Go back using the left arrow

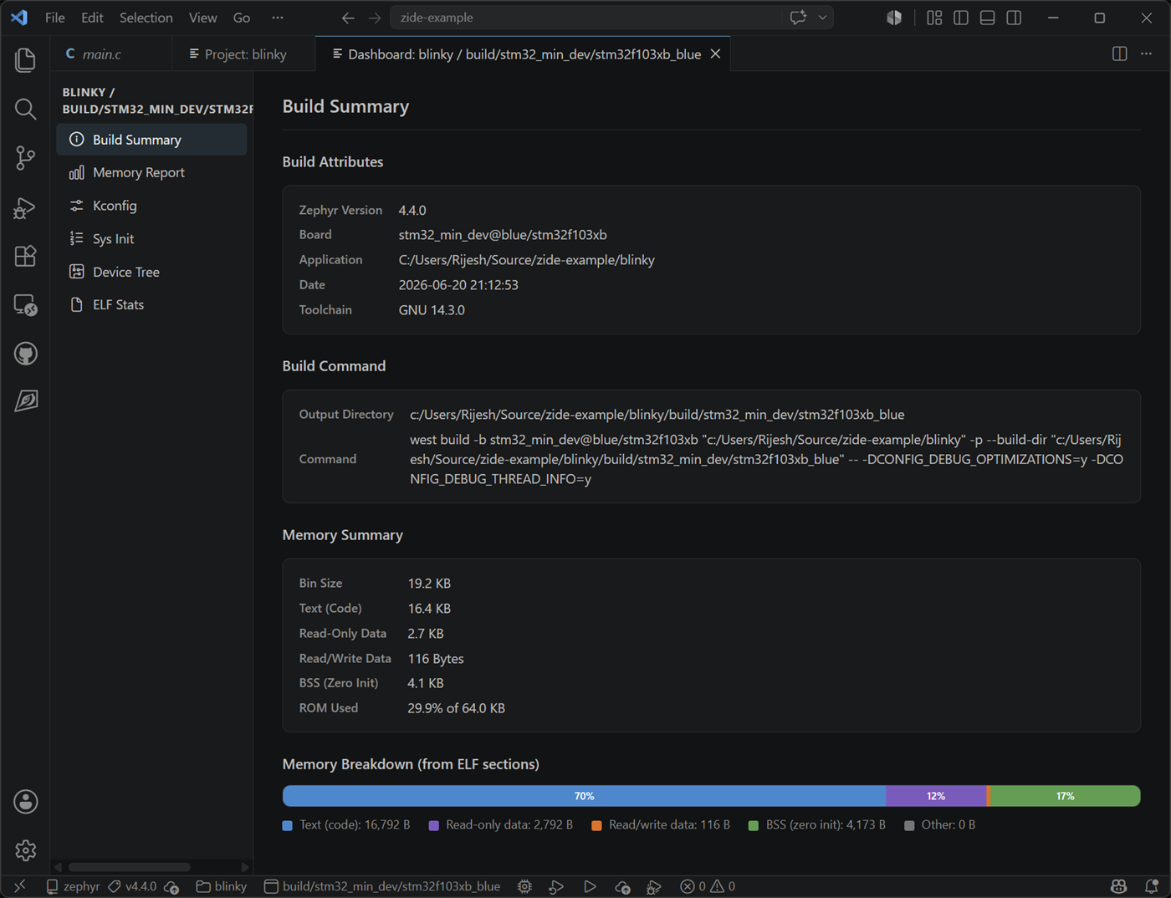[348, 18]
